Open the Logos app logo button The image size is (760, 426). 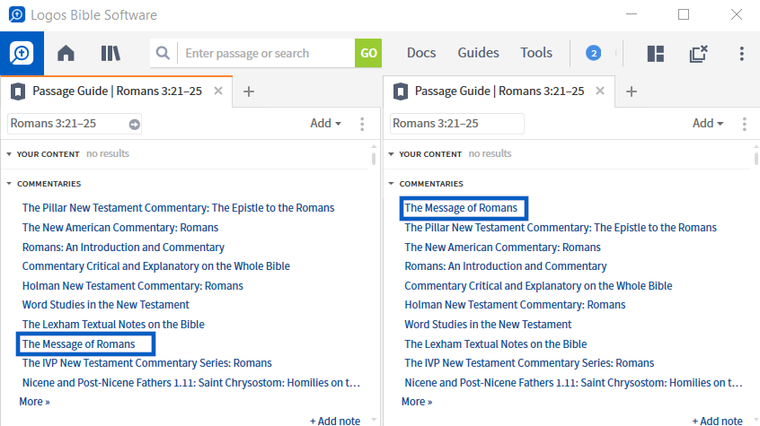pos(22,53)
